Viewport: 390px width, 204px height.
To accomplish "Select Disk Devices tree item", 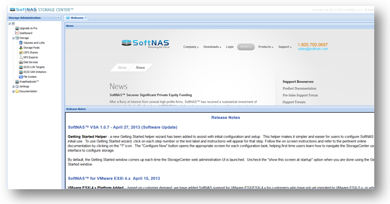I will coord(31,62).
